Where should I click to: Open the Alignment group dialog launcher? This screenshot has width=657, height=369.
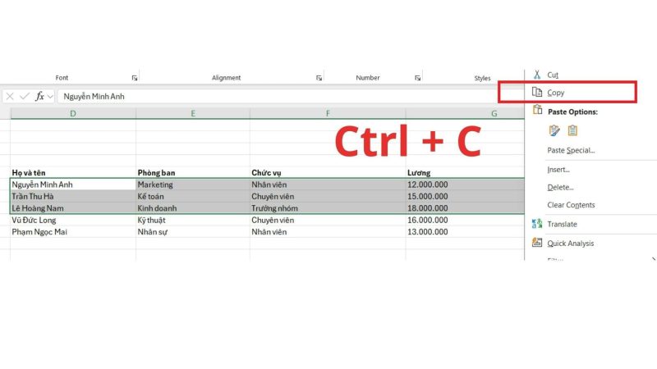319,78
